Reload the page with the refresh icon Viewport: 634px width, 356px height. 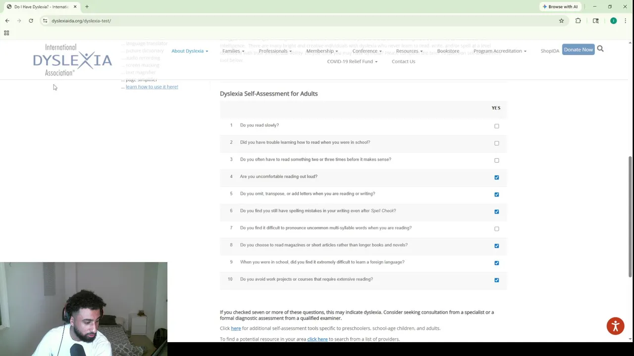pyautogui.click(x=31, y=21)
